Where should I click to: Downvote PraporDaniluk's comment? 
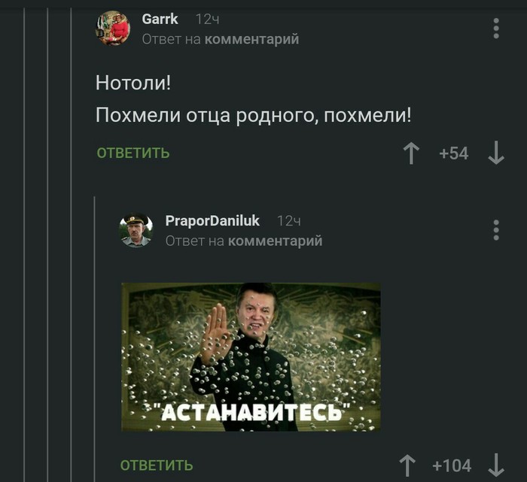(496, 465)
